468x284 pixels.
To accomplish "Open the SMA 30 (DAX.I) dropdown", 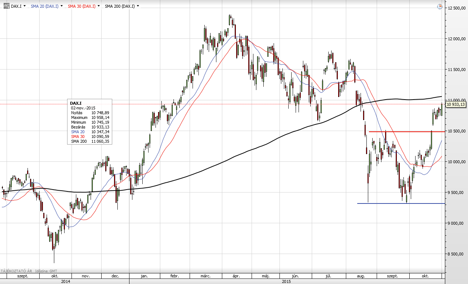I will [x=99, y=6].
